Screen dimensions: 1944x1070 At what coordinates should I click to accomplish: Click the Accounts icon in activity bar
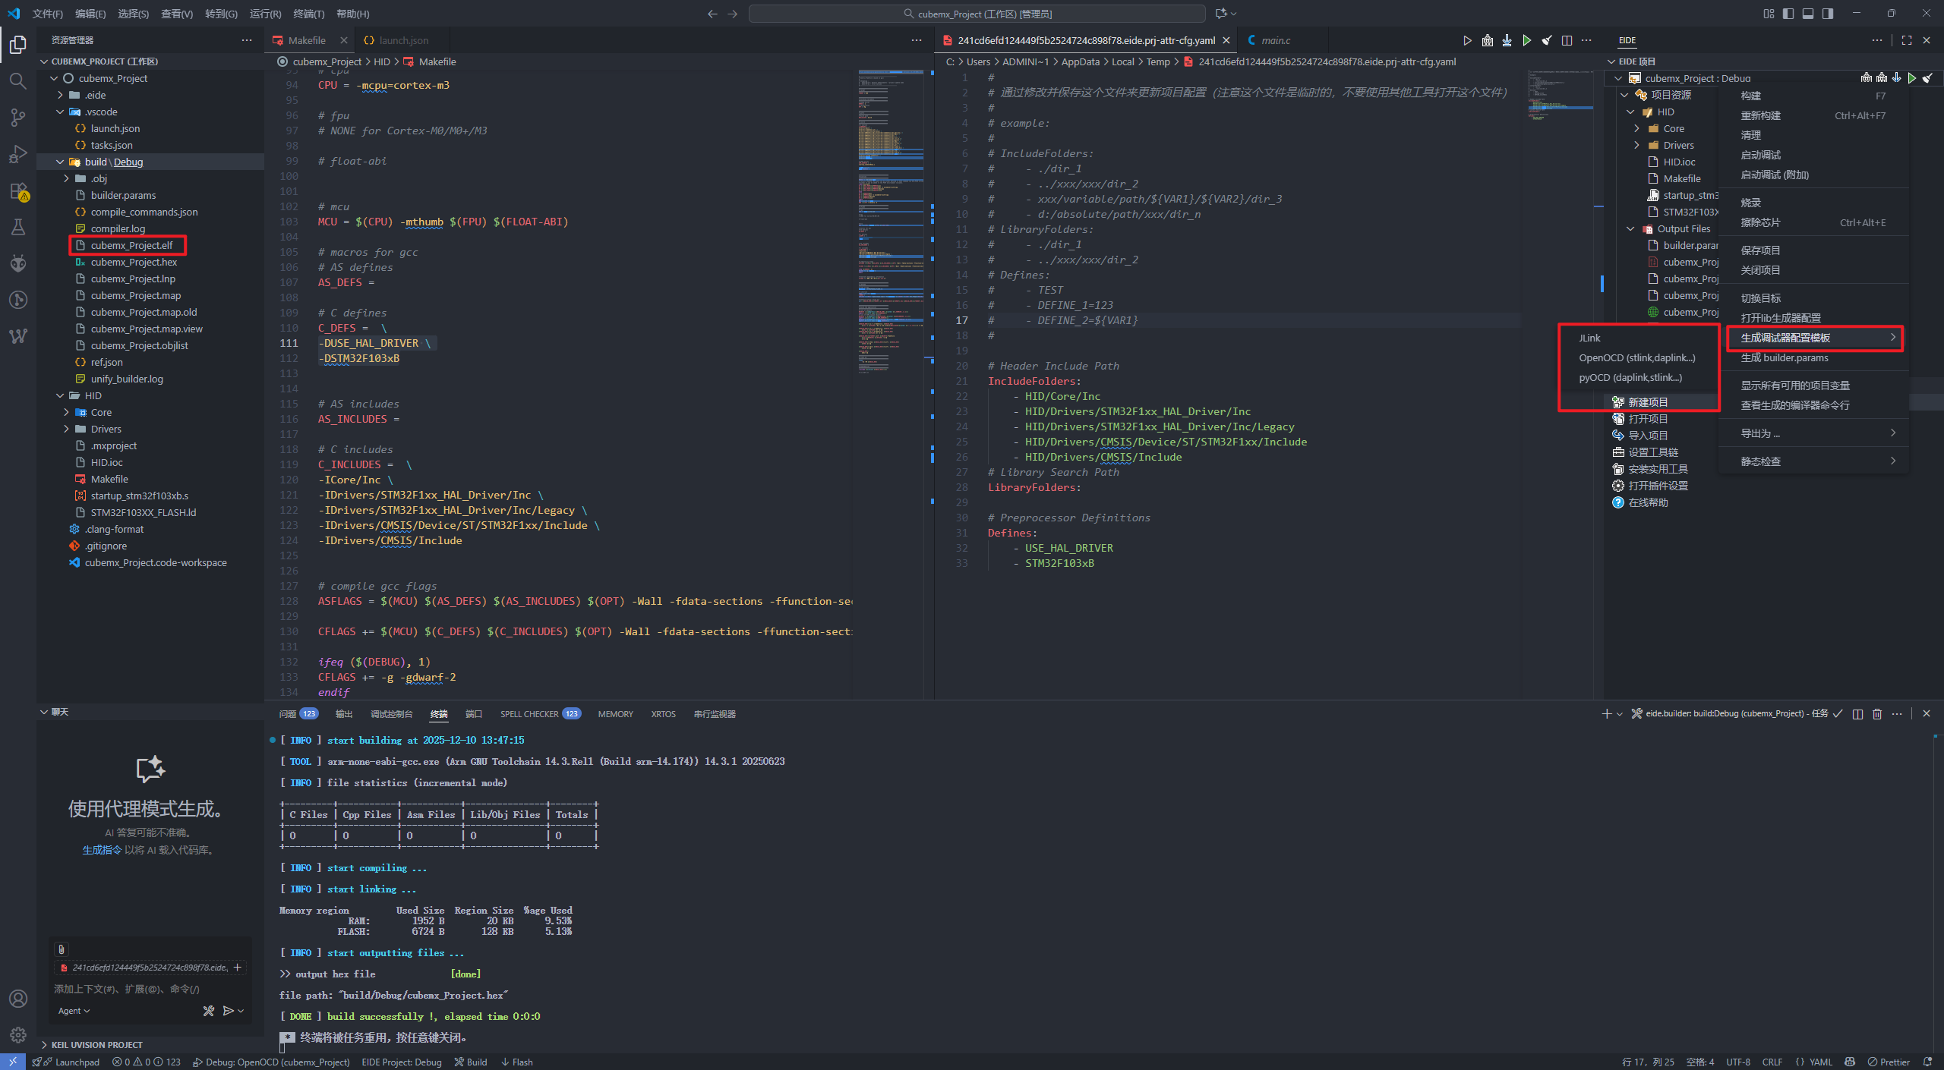[18, 999]
